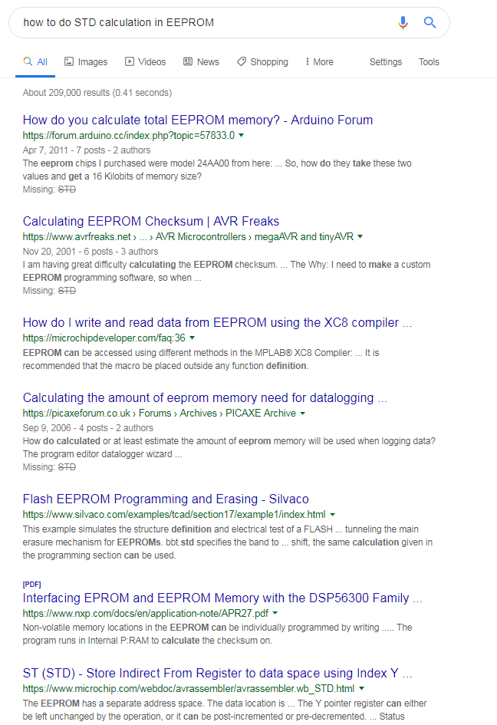This screenshot has height=725, width=497.
Task: Click the magnifying glass search icon
Action: [x=430, y=22]
